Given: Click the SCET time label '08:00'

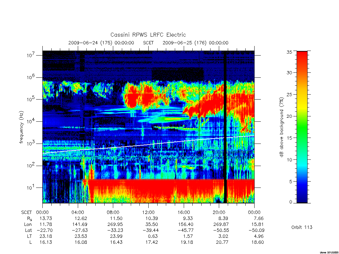Looking at the screenshot, I should point(113,212).
